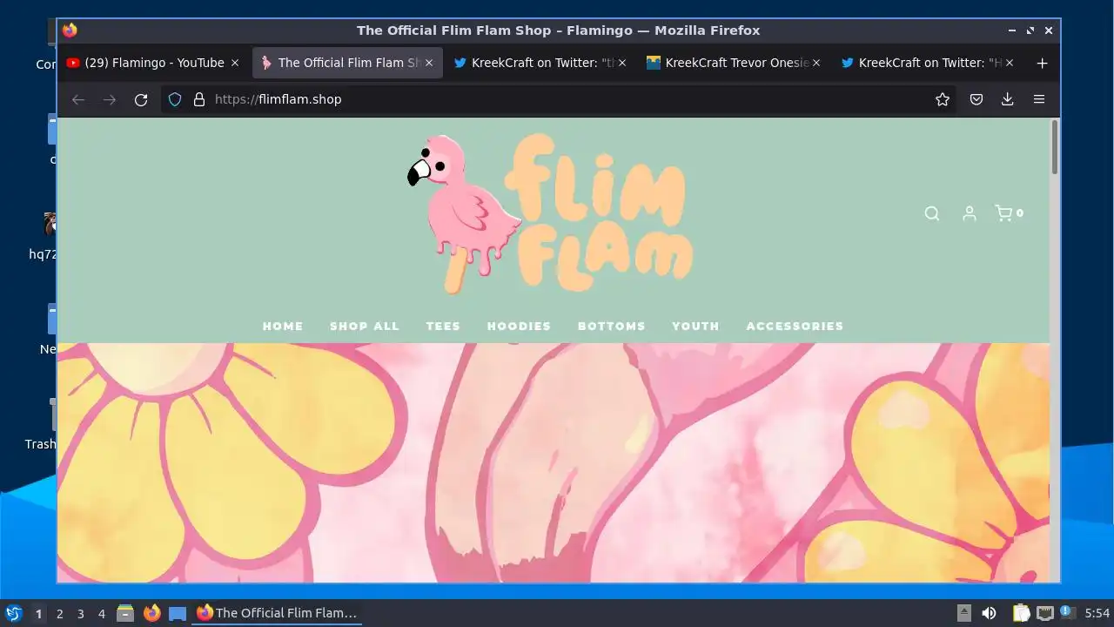The width and height of the screenshot is (1114, 627).
Task: Click the shop's search magnifier icon
Action: 932,213
